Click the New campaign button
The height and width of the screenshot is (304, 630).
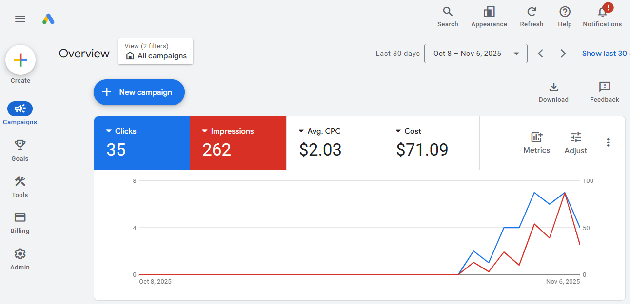tap(139, 92)
